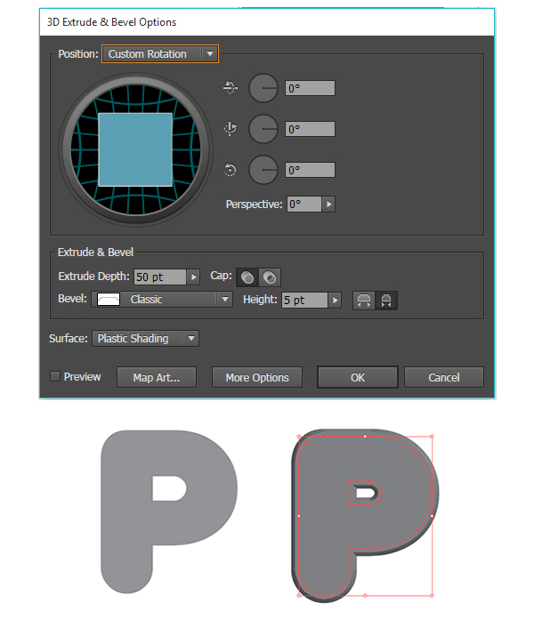Click the Classic bevel shape thumbnail
534x618 pixels.
pos(109,299)
